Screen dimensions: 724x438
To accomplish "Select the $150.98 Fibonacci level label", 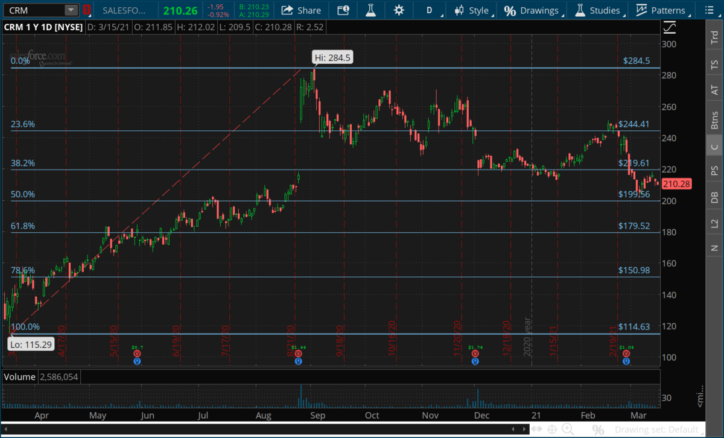I will [x=634, y=270].
